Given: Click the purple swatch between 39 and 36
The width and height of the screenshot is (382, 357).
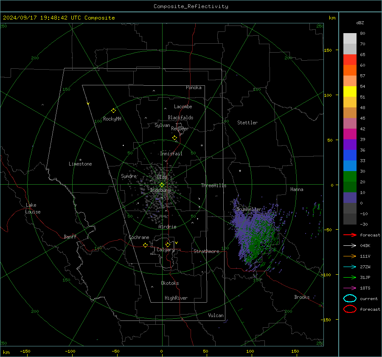Looking at the screenshot, I should pyautogui.click(x=350, y=144).
